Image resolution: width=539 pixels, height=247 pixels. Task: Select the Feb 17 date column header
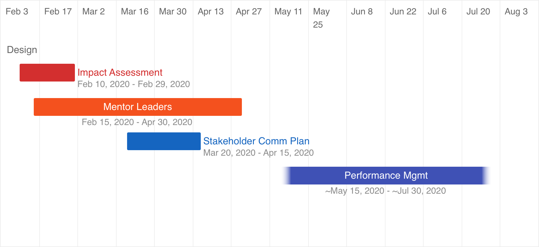click(58, 12)
